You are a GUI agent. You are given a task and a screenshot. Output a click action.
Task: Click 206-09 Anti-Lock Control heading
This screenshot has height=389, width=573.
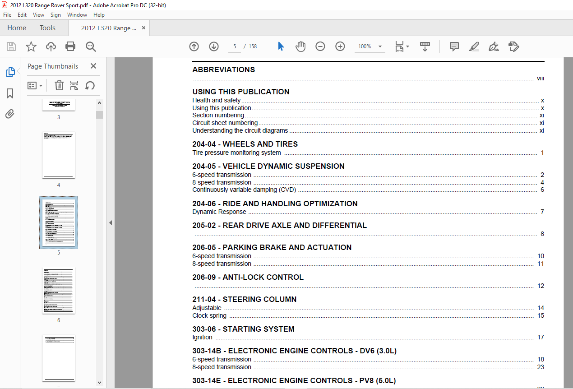pos(248,277)
